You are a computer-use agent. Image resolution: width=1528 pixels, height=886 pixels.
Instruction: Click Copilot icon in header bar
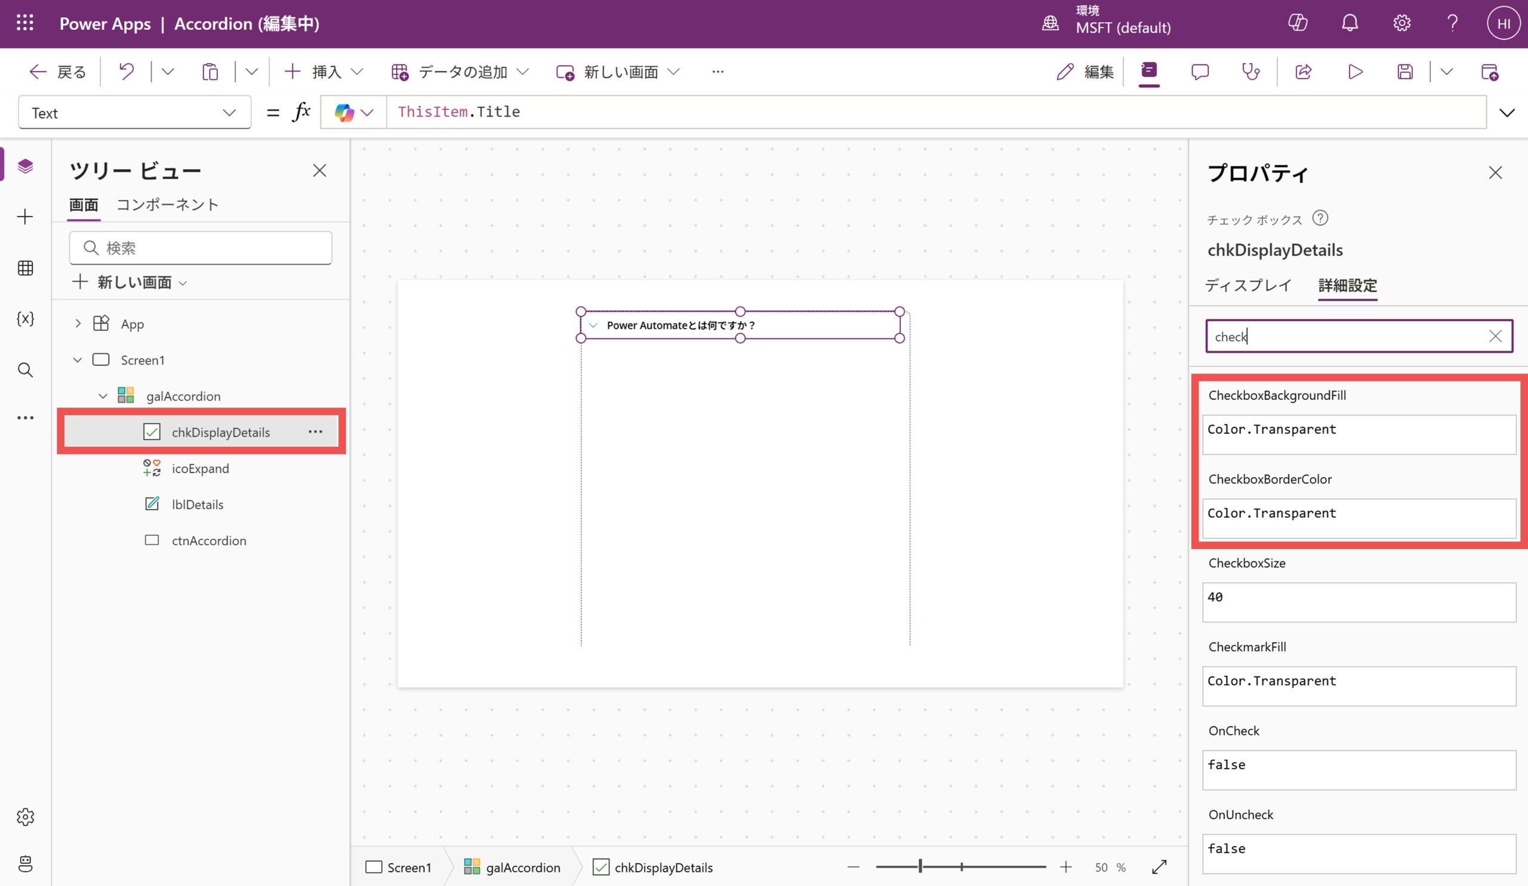point(1298,23)
